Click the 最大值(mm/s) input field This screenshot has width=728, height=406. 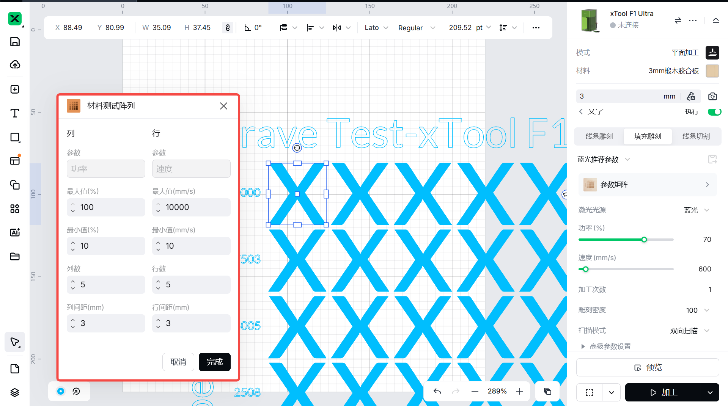click(x=195, y=207)
